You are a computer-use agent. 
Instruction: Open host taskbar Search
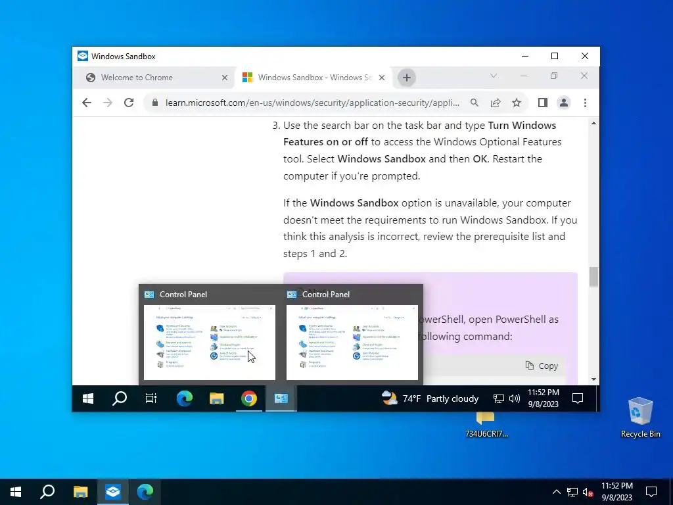[47, 492]
